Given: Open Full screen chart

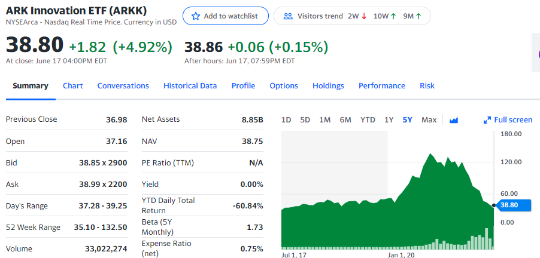Looking at the screenshot, I should pos(508,120).
